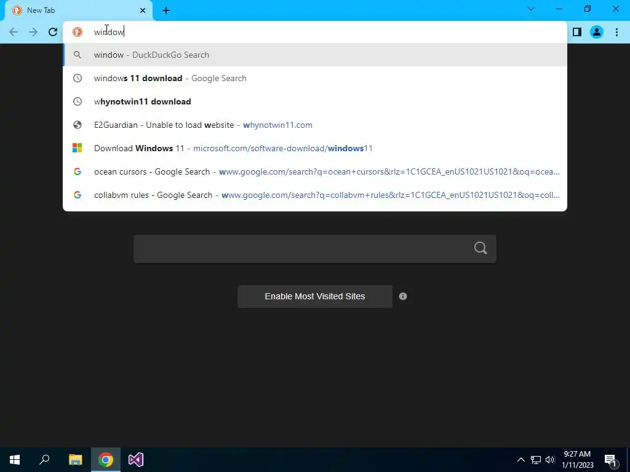
Task: Click the page search magnifier button
Action: click(x=480, y=248)
